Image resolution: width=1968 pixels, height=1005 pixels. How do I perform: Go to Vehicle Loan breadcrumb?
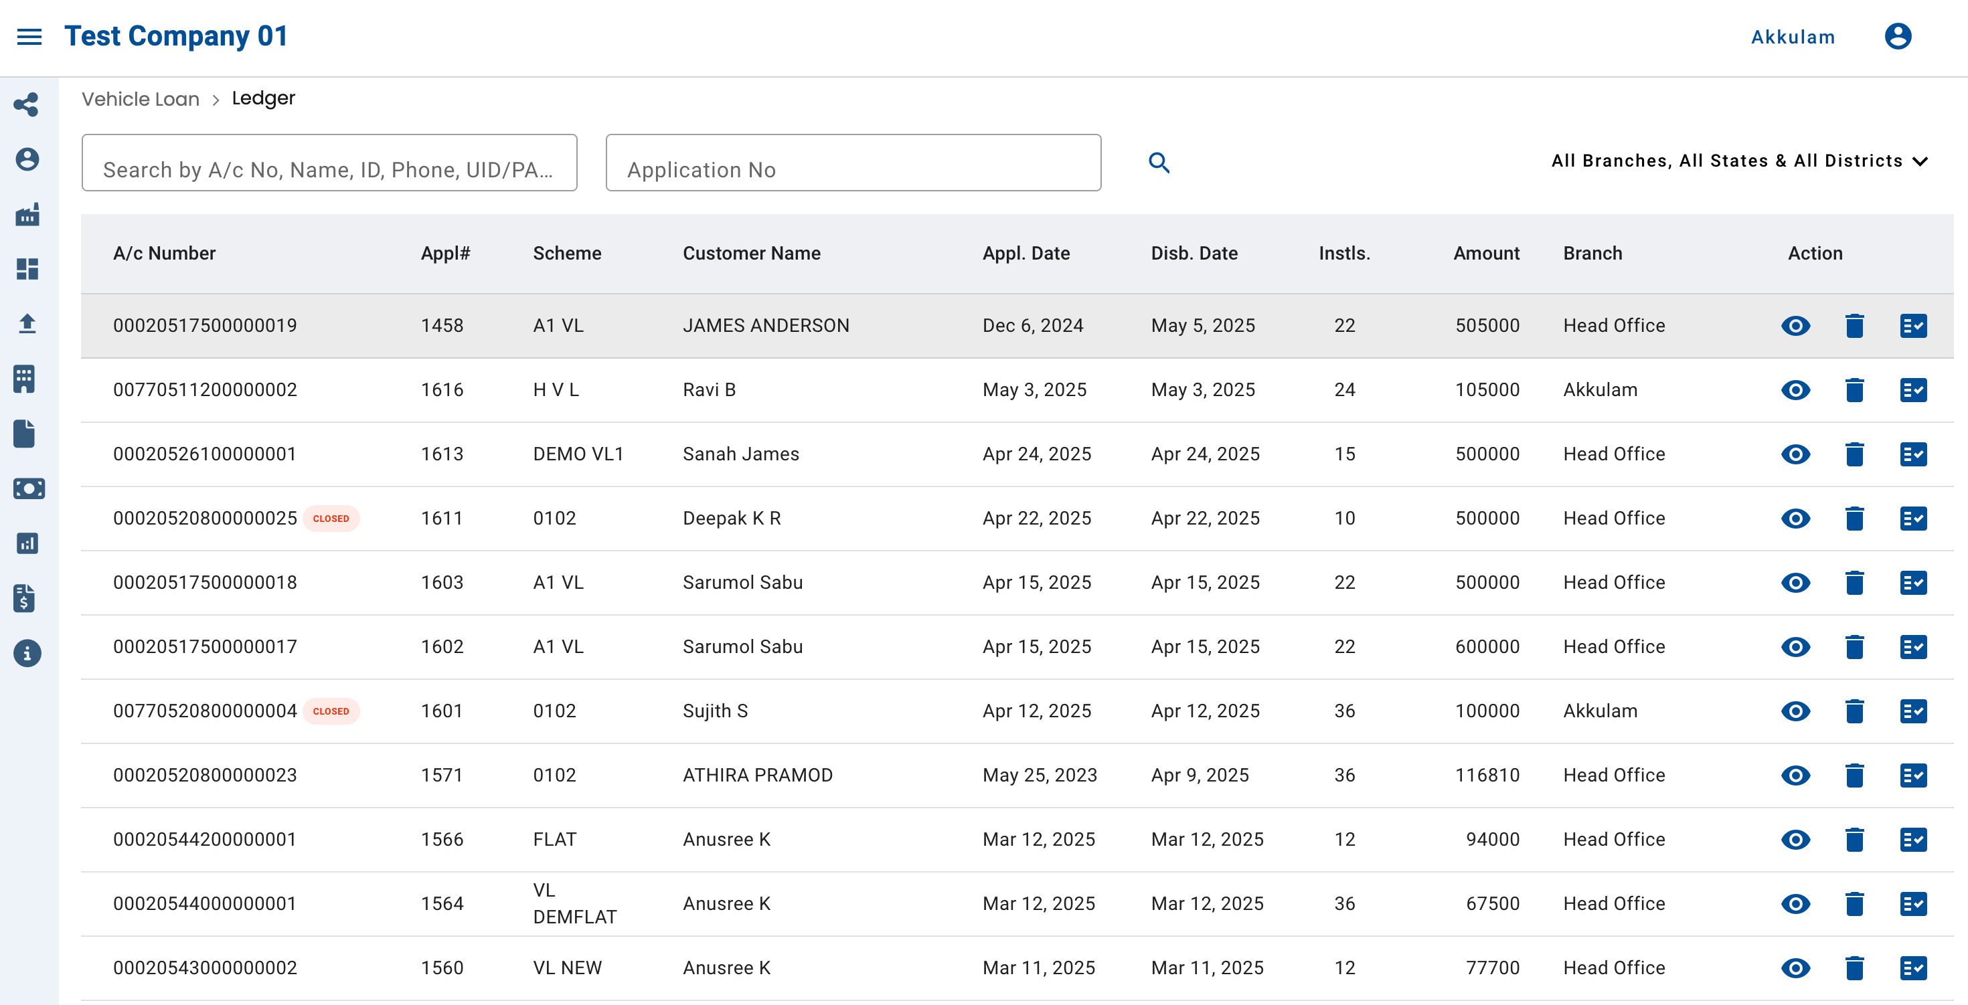click(141, 99)
